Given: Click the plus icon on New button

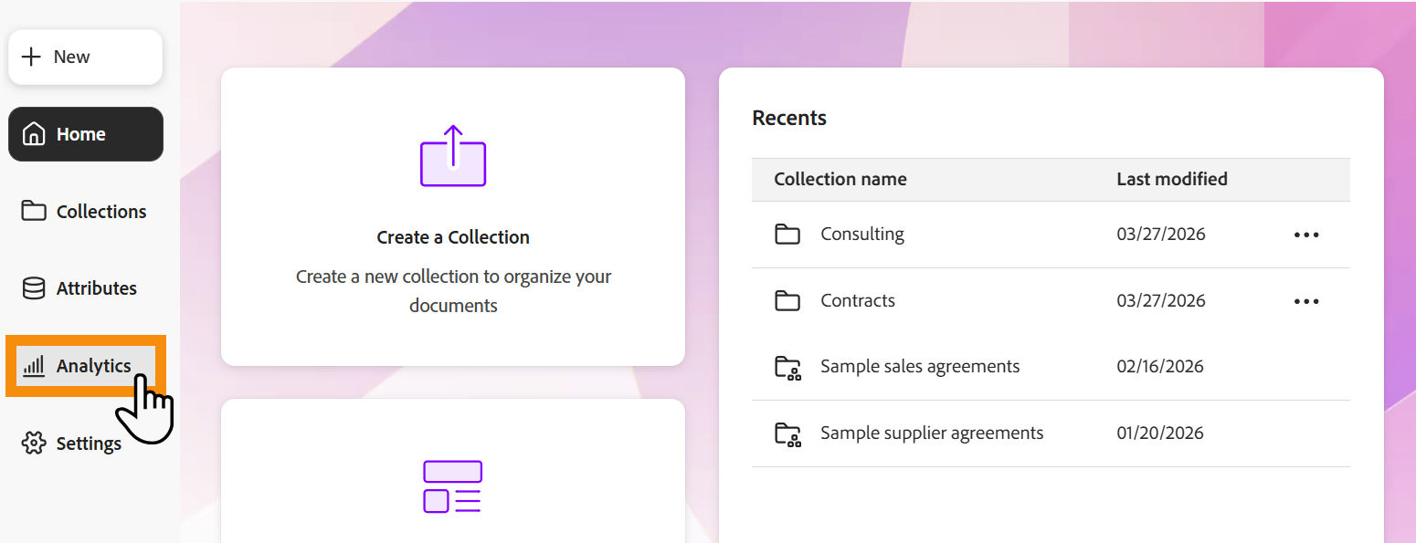Looking at the screenshot, I should coord(32,57).
